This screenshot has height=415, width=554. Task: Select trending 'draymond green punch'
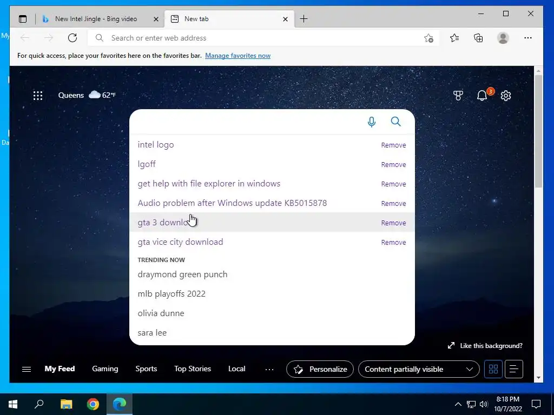tap(182, 275)
